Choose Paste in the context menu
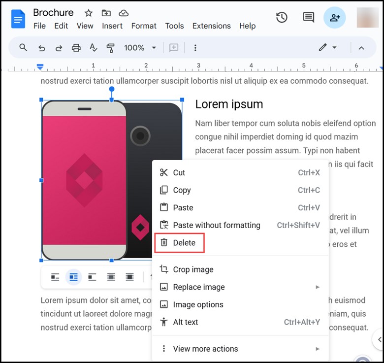This screenshot has width=384, height=363. click(x=240, y=208)
